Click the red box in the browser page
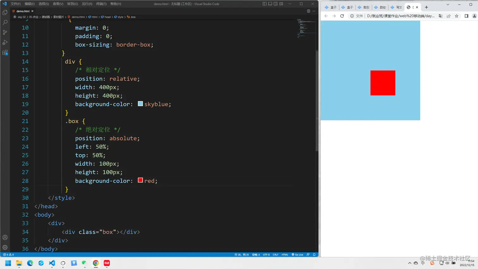 (383, 83)
